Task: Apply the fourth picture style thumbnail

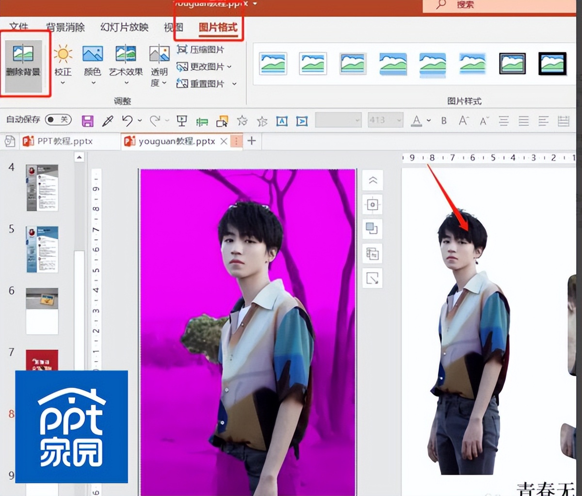Action: 393,64
